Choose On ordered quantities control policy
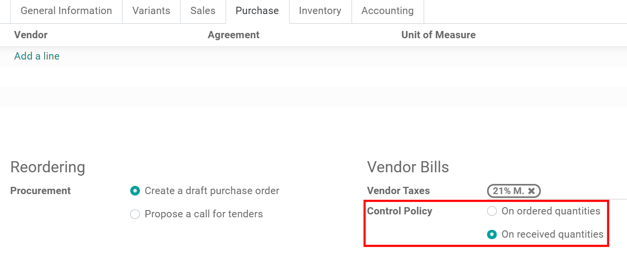This screenshot has height=257, width=627. coord(492,211)
